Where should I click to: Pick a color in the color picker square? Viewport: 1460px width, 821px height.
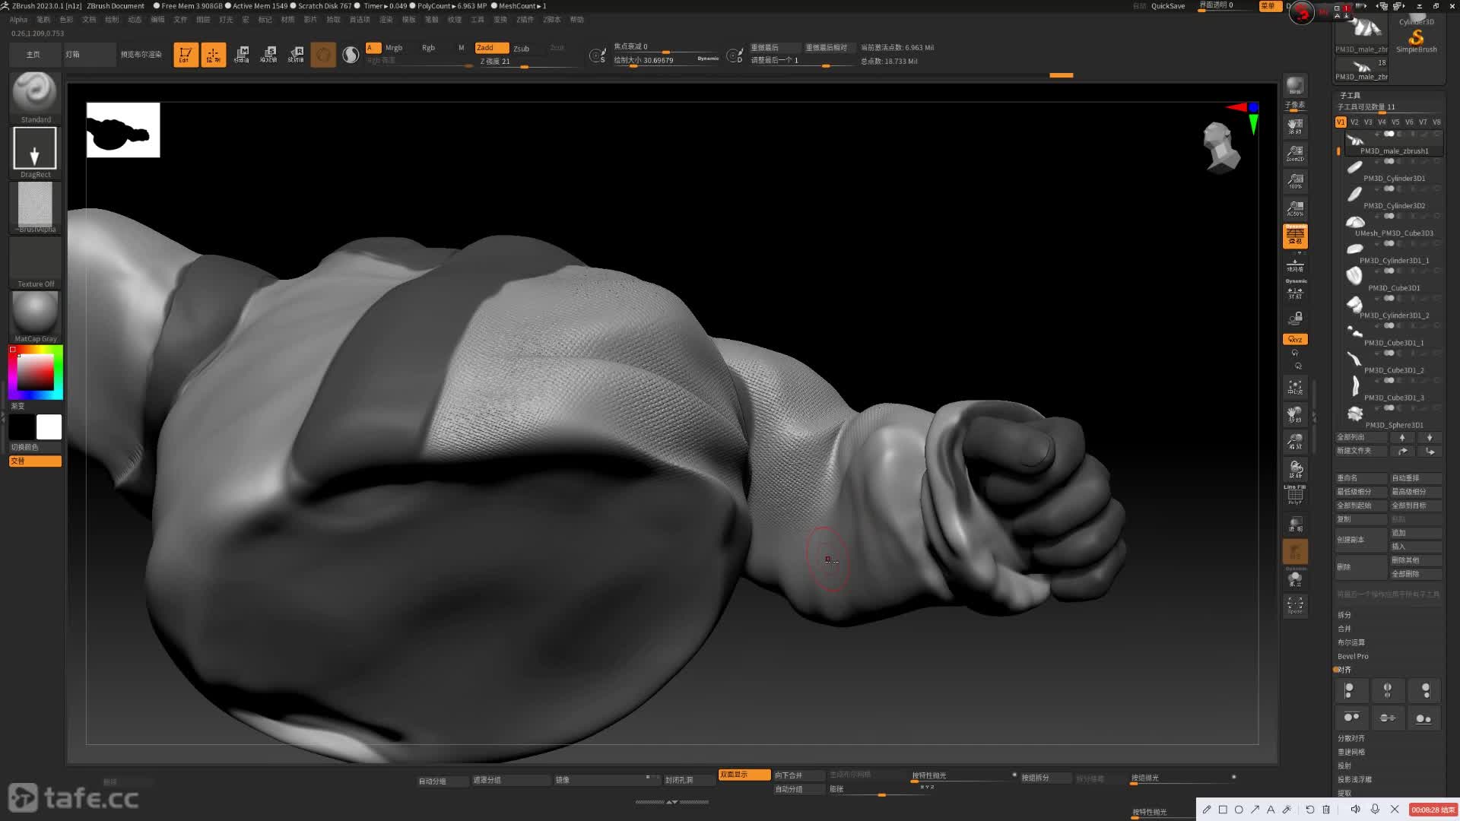pyautogui.click(x=35, y=372)
